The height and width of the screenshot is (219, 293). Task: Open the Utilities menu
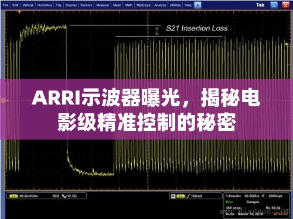point(175,5)
